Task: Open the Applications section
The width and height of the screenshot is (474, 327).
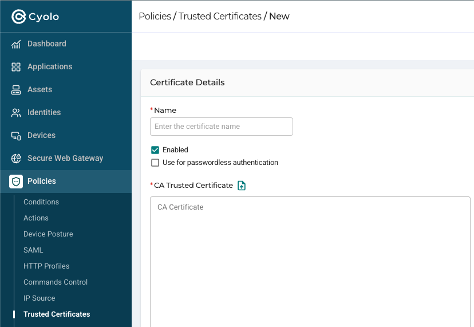Action: tap(50, 66)
